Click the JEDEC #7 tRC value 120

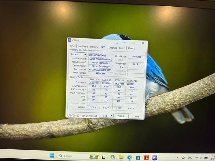coord(93,100)
